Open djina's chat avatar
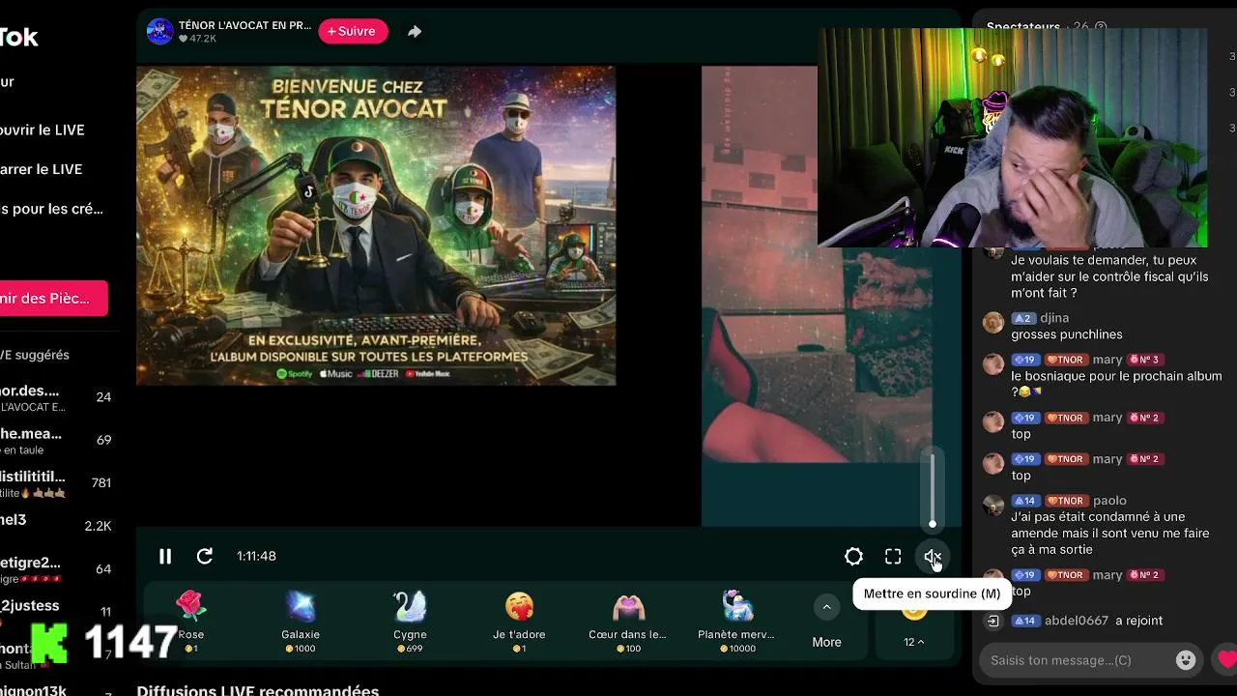This screenshot has height=696, width=1237. (x=993, y=323)
